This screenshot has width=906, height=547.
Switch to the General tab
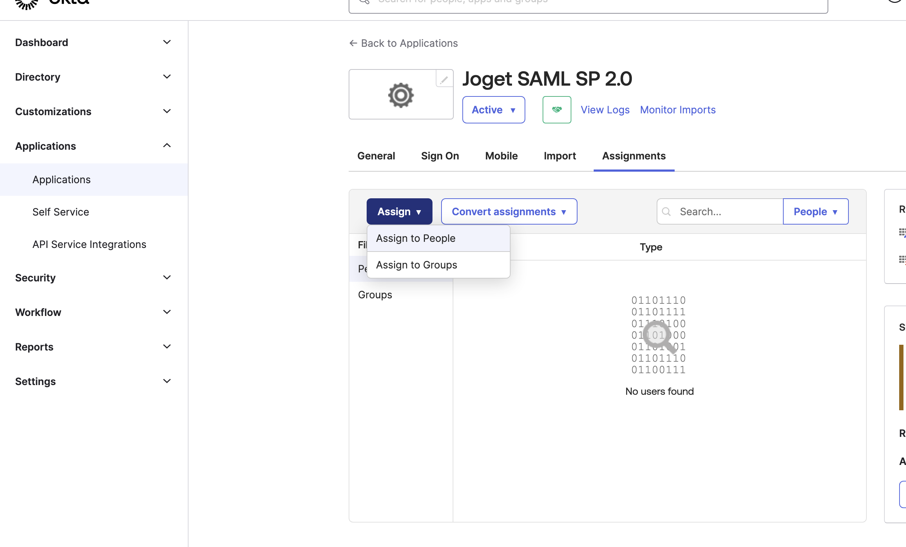point(376,155)
